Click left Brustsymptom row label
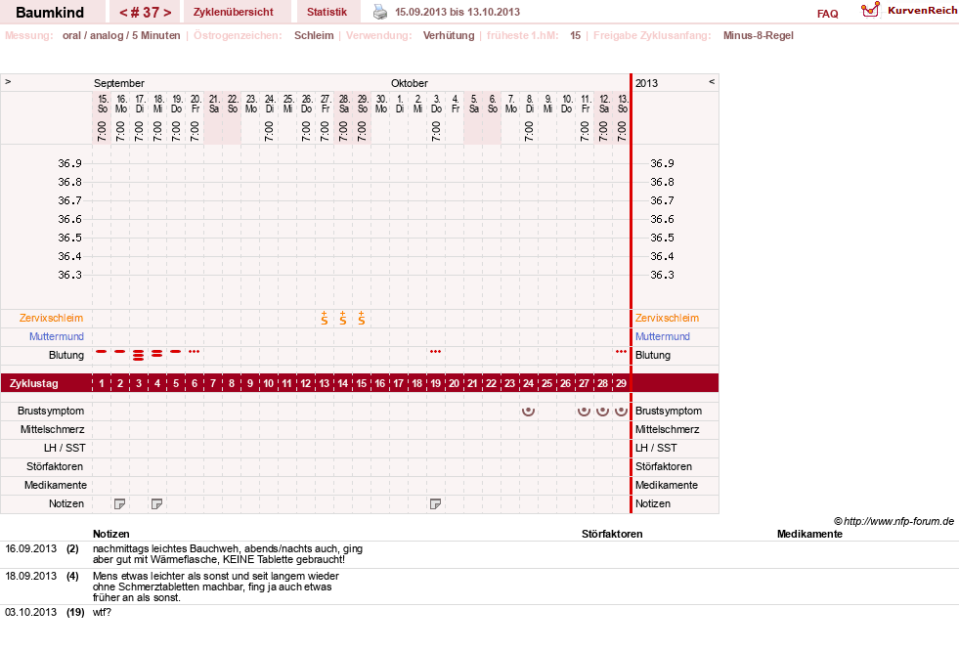Image resolution: width=959 pixels, height=652 pixels. 51,411
